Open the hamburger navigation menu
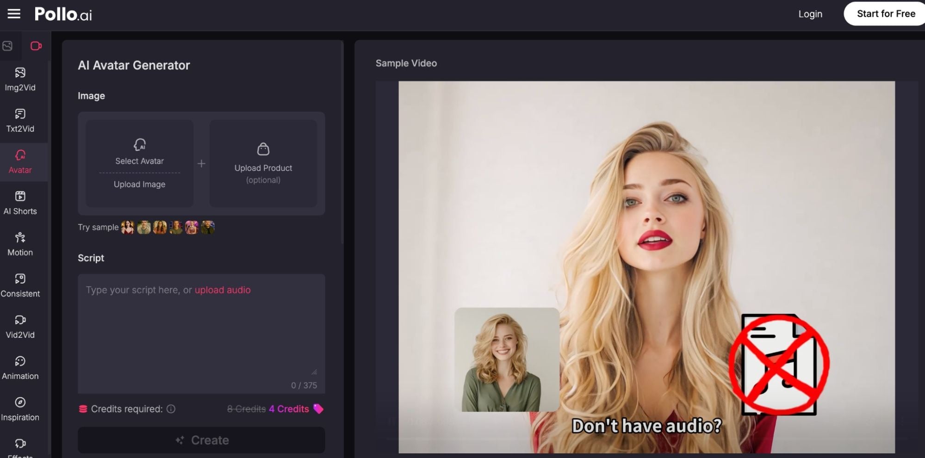The width and height of the screenshot is (925, 458). 13,13
